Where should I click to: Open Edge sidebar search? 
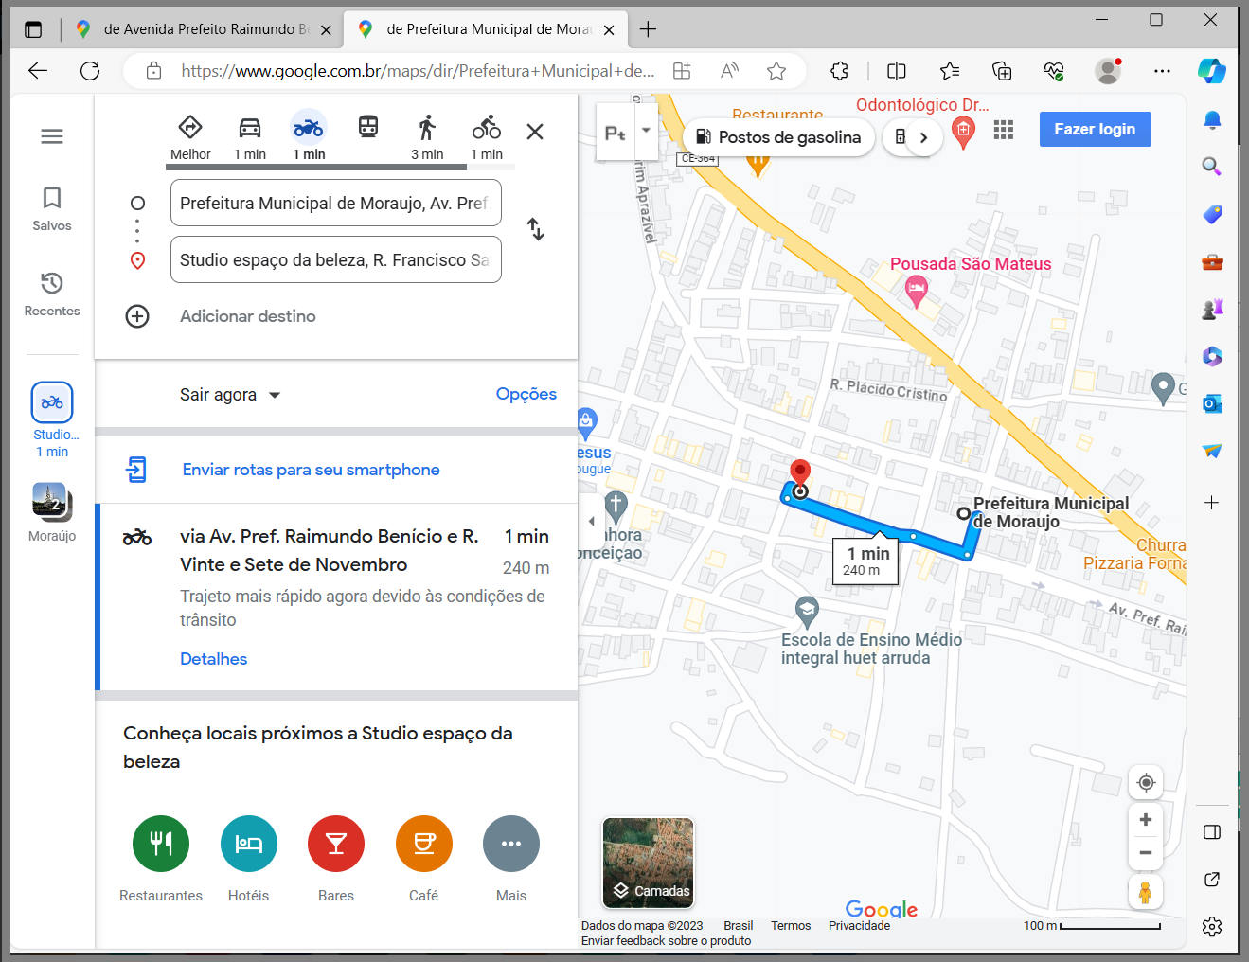(1212, 167)
